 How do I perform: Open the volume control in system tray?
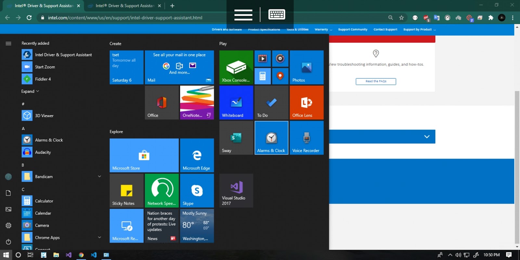point(458,255)
